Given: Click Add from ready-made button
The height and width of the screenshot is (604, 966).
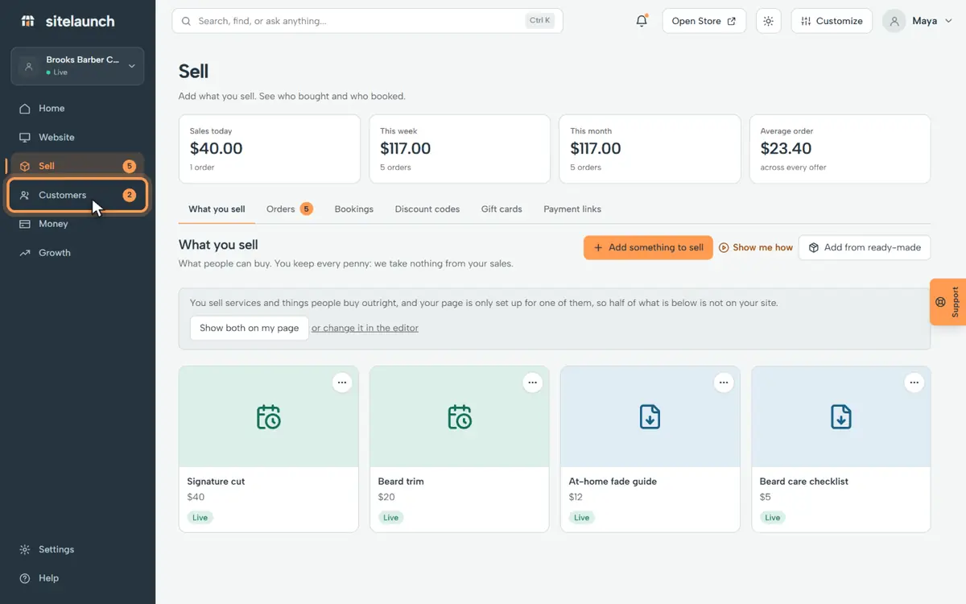Looking at the screenshot, I should pos(865,247).
